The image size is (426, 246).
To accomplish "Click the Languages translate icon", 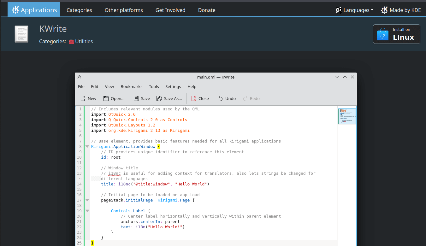I will click(x=339, y=10).
